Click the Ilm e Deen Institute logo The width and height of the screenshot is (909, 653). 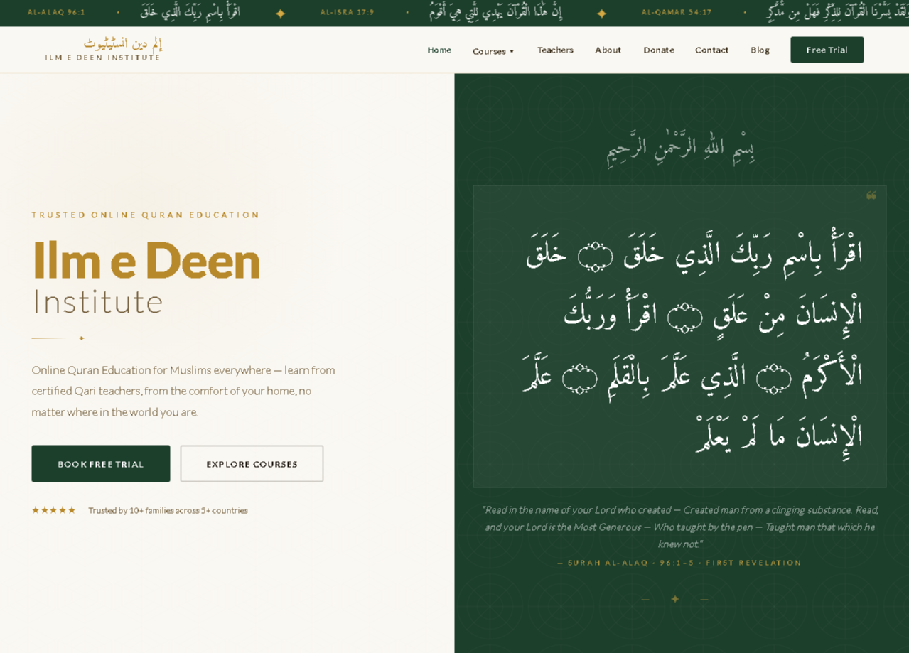click(103, 50)
